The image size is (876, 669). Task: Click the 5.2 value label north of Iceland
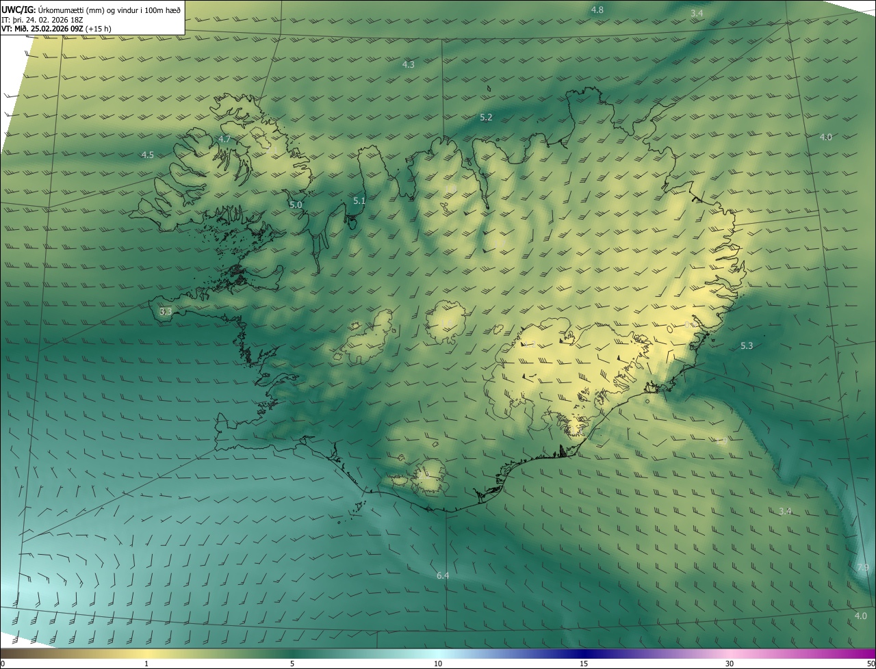tap(486, 118)
